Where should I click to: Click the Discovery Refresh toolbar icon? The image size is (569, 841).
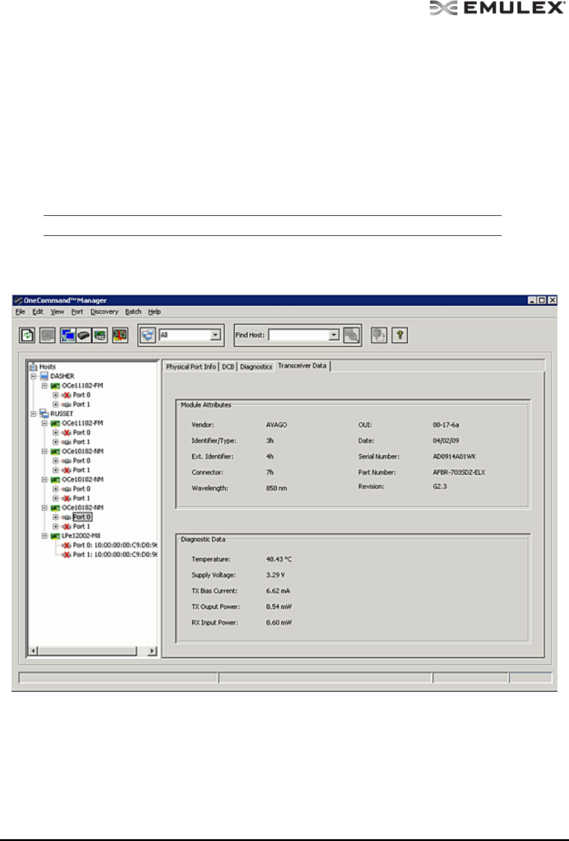(x=27, y=335)
